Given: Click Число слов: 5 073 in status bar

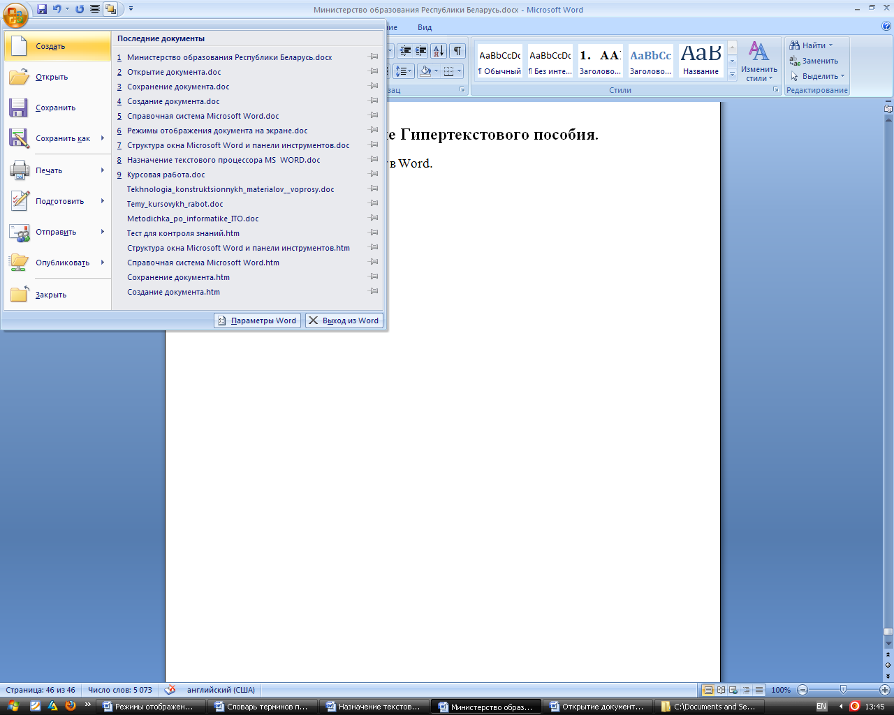Looking at the screenshot, I should pyautogui.click(x=120, y=690).
